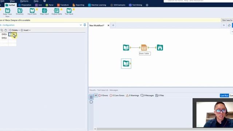Open the Help menu
The image size is (233, 131).
tap(36, 1)
